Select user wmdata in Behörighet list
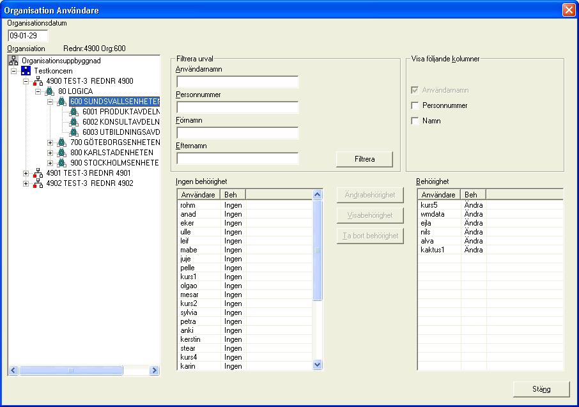 click(433, 214)
